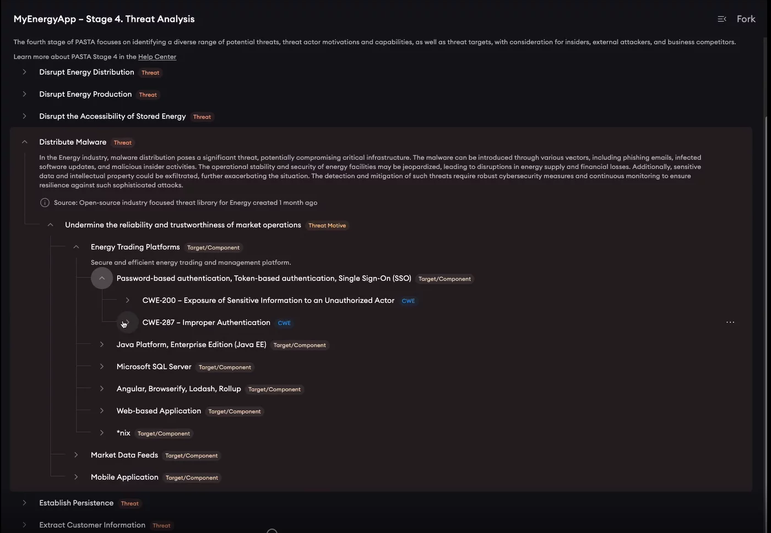Image resolution: width=771 pixels, height=533 pixels.
Task: Collapse the Undermine reliability threat motive
Action: pos(50,225)
